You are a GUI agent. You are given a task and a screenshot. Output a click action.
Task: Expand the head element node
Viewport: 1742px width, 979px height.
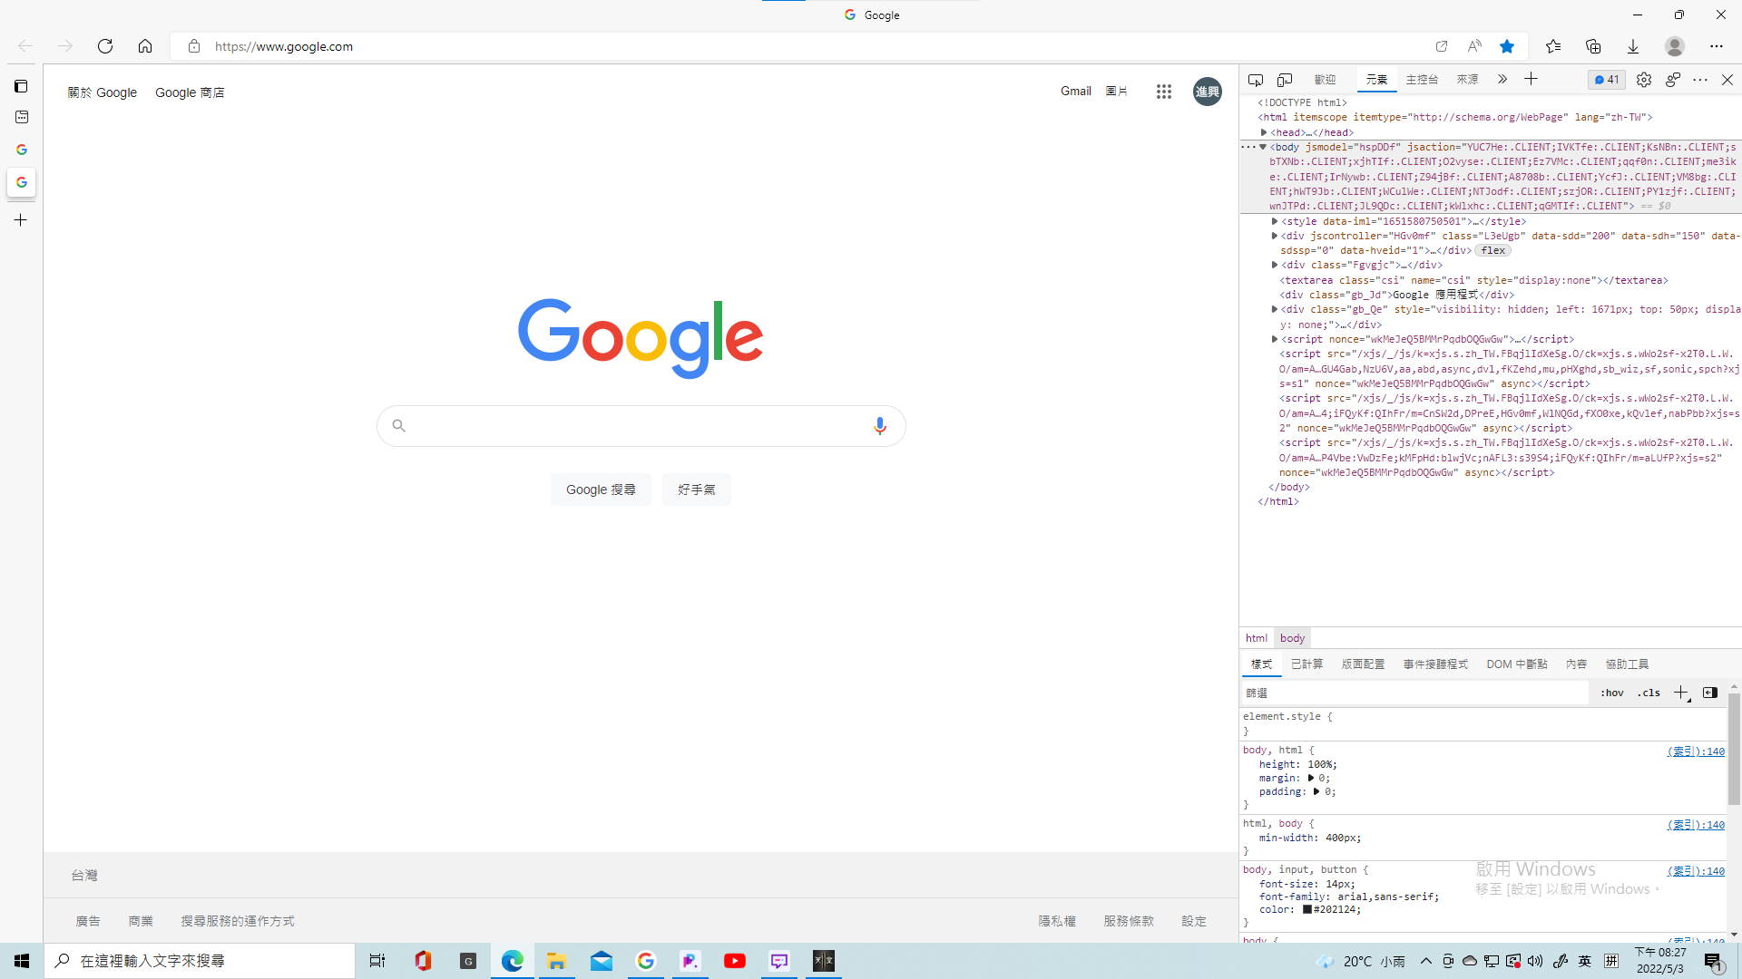[1264, 132]
